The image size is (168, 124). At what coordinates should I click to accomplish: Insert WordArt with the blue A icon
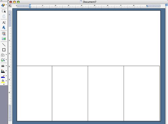point(4,27)
